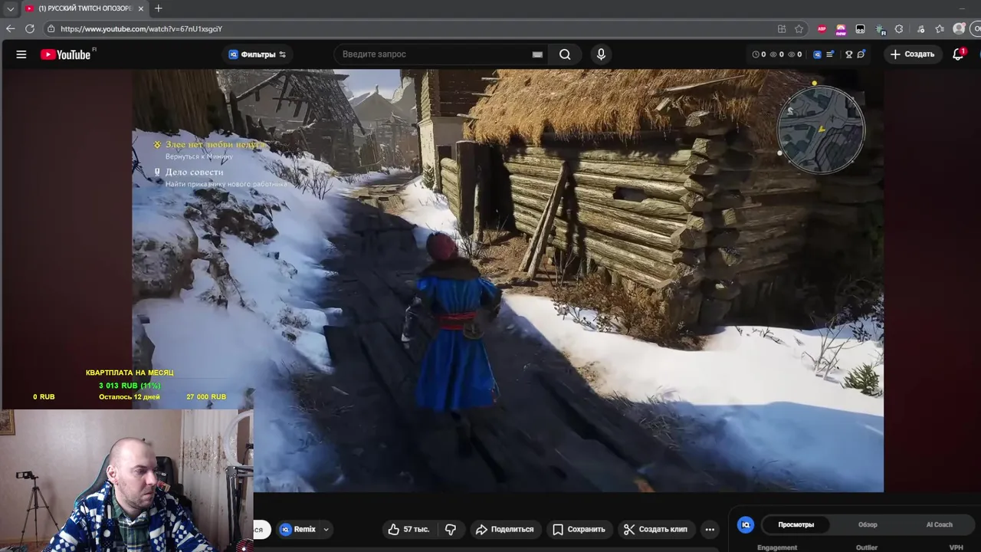The image size is (981, 552).
Task: Like the video with 57 тыс. likes
Action: pos(408,529)
